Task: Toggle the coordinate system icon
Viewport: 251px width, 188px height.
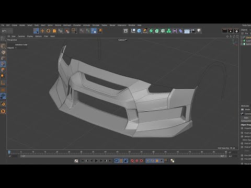Action: [100, 31]
